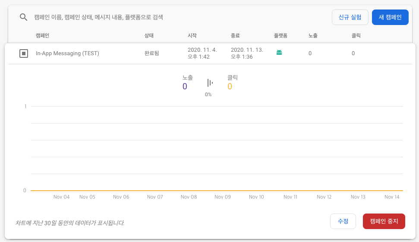Screen dimensions: 419x242
Task: Click the 캠페인 중지 button
Action: pyautogui.click(x=384, y=221)
